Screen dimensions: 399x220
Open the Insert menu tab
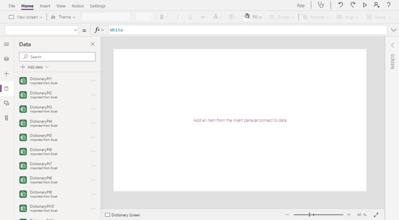pyautogui.click(x=45, y=5)
